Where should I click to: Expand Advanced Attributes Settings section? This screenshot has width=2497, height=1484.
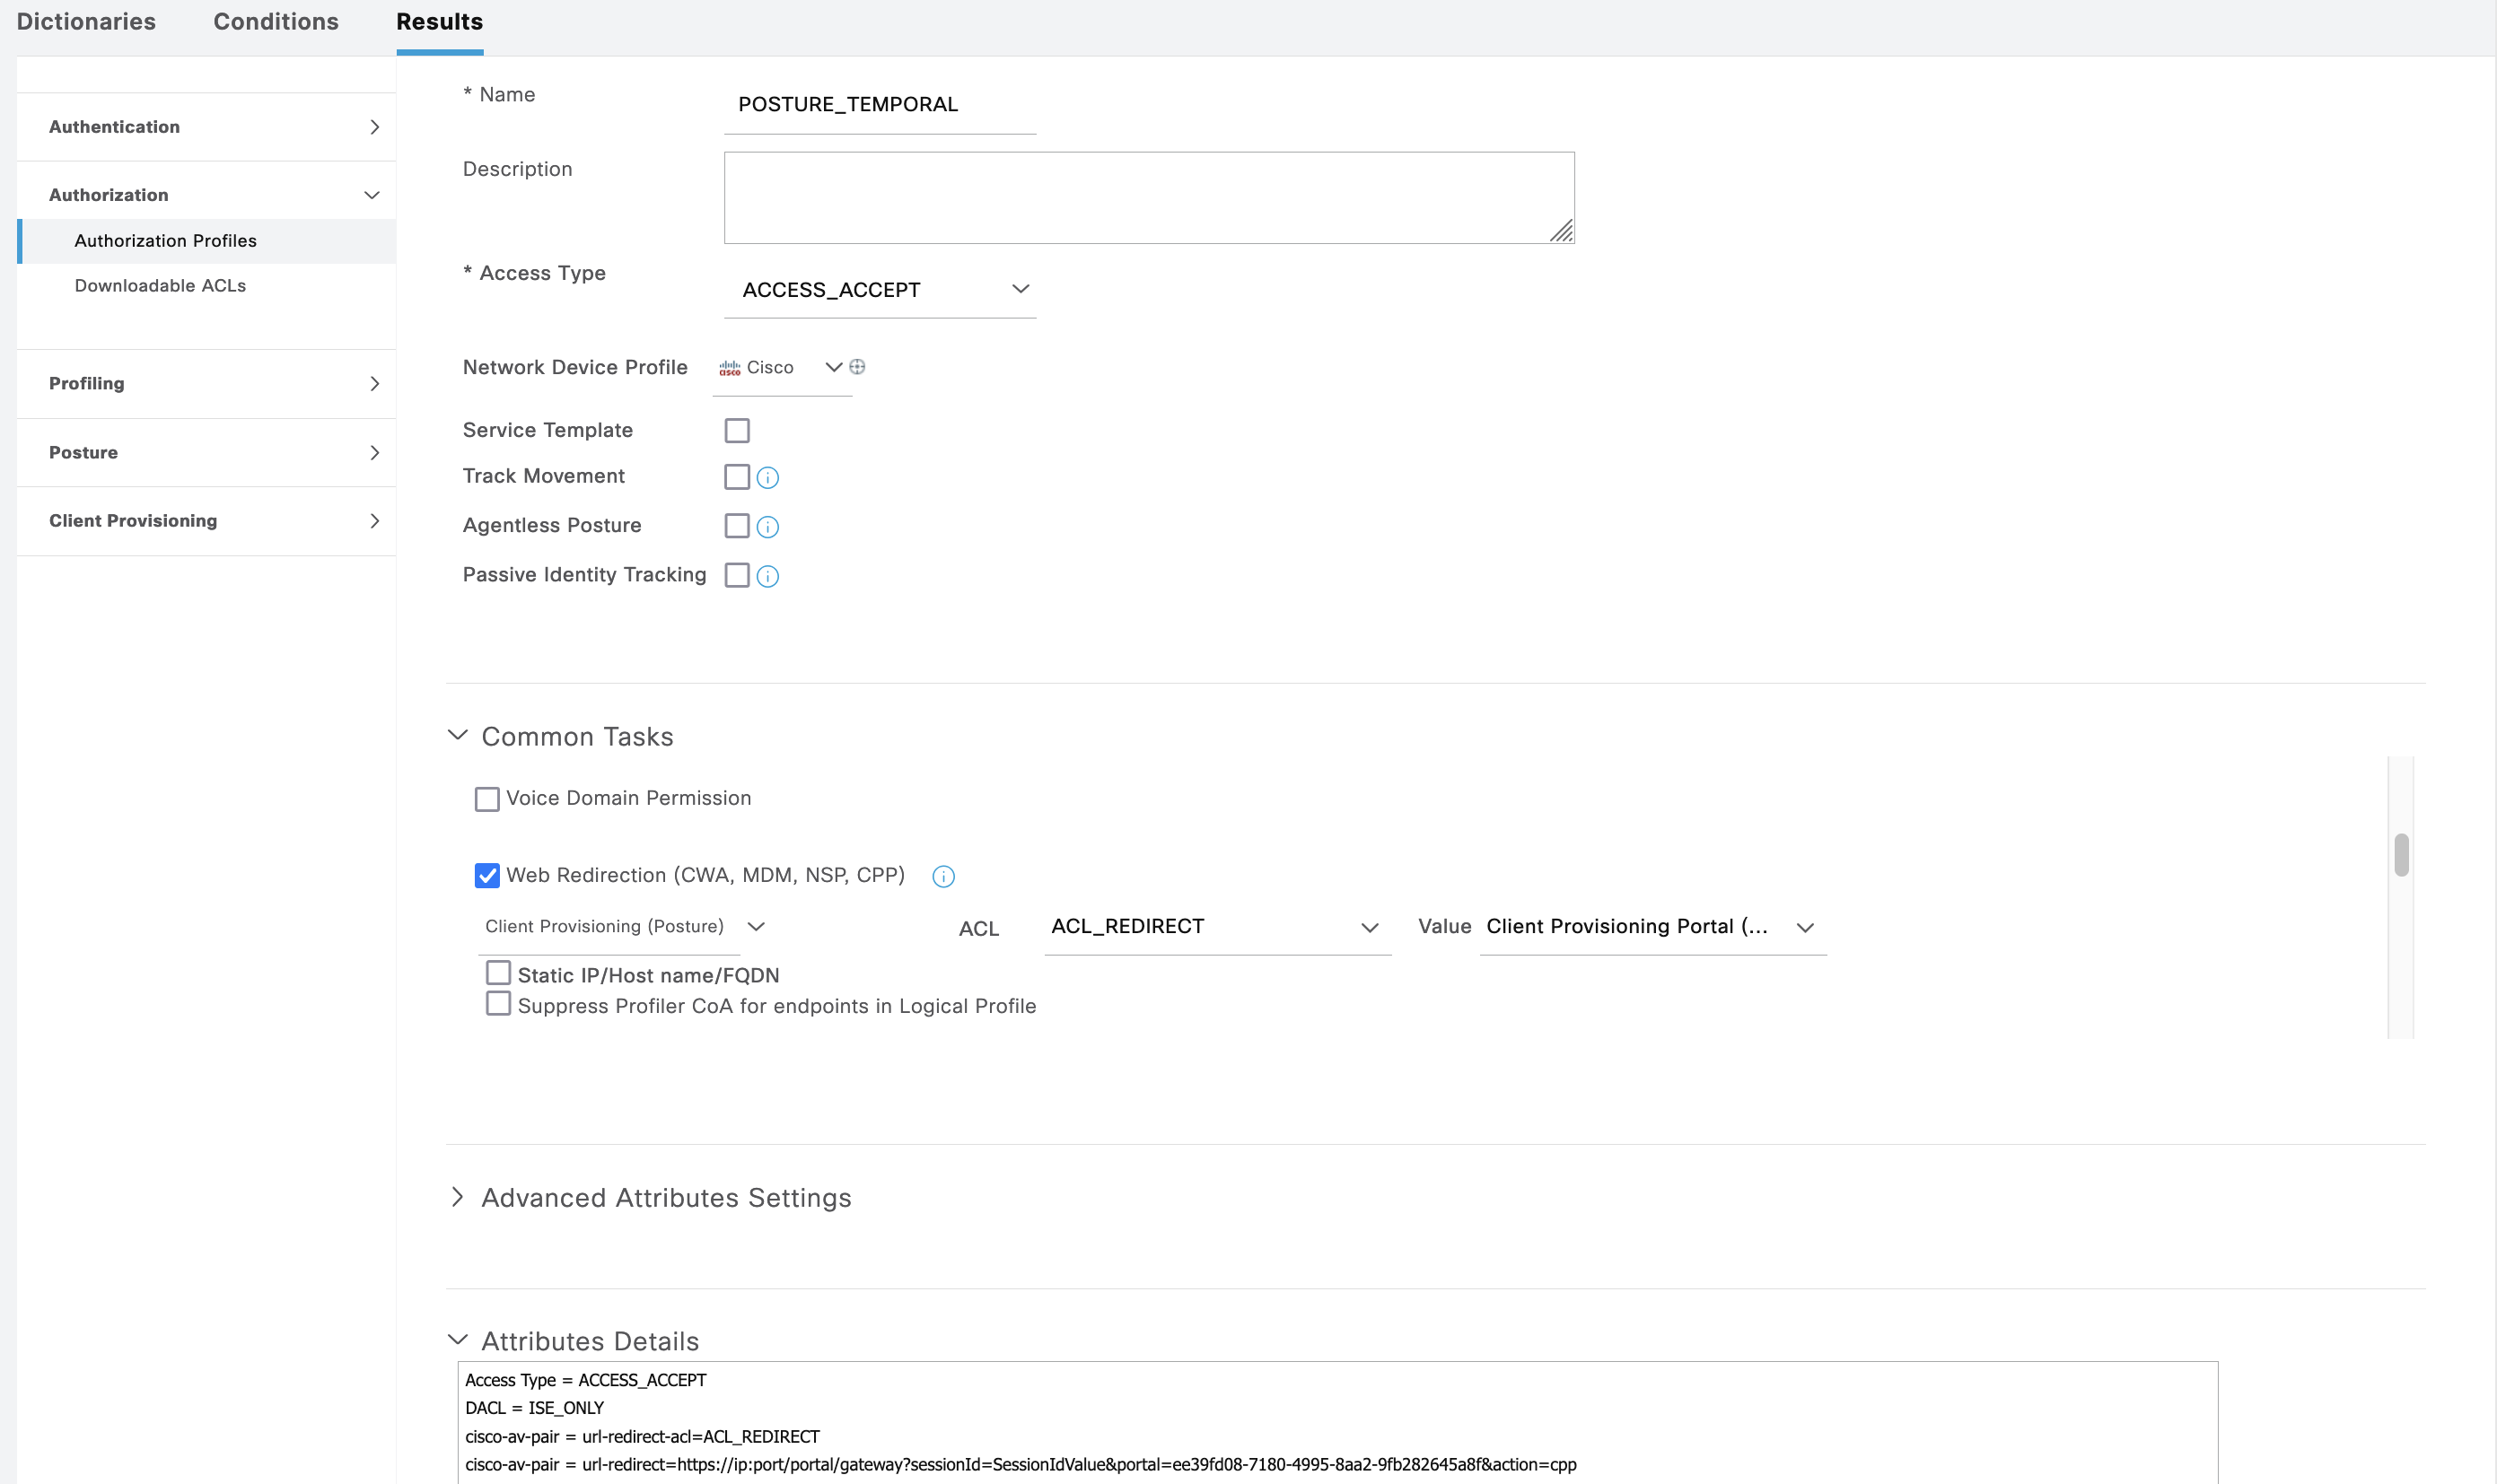coord(458,1197)
